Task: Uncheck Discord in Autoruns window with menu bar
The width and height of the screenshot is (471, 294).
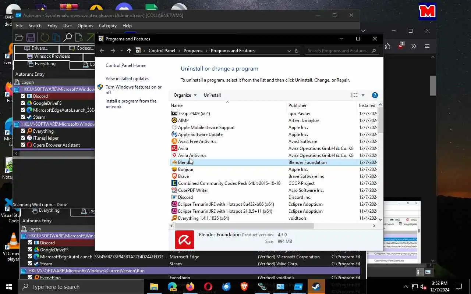Action: 23,96
